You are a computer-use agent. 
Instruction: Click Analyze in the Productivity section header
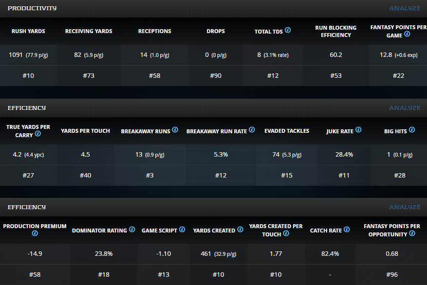pos(405,8)
